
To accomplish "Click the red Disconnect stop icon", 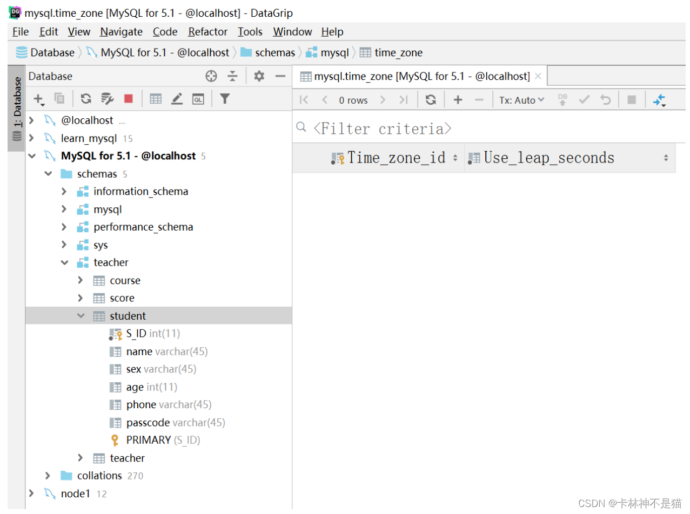I will pos(128,98).
